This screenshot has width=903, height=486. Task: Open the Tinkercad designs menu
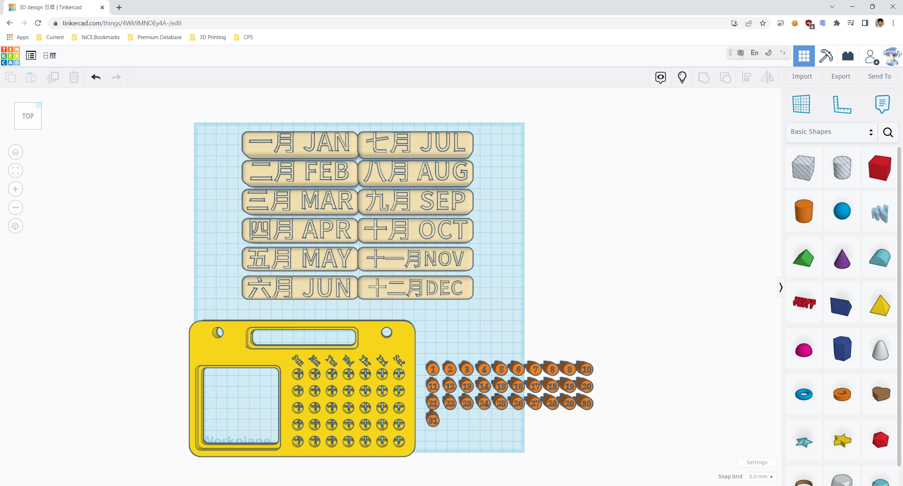click(31, 56)
